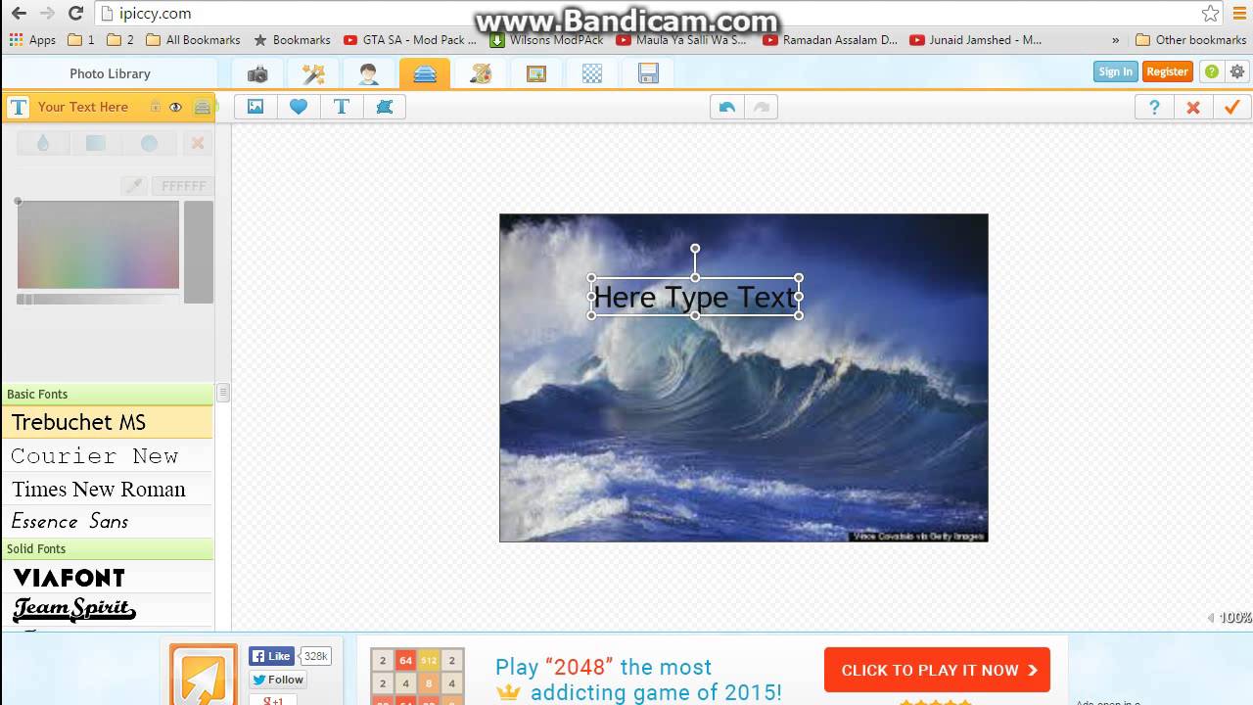Click the rectangle shape option
Viewport: 1253px width, 705px height.
(96, 143)
